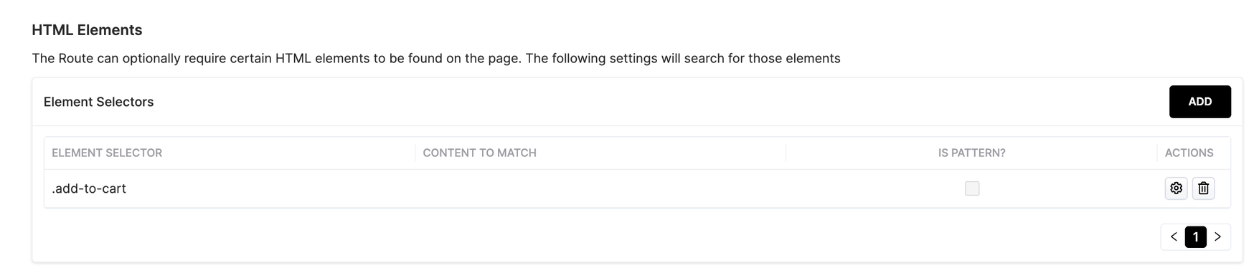This screenshot has width=1254, height=268.
Task: Click the ADD button for Element Selectors
Action: [x=1199, y=102]
